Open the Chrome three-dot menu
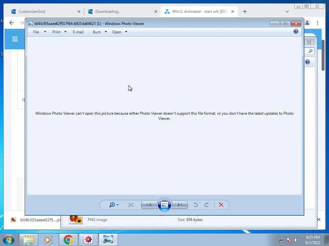The width and height of the screenshot is (329, 246). point(318,23)
